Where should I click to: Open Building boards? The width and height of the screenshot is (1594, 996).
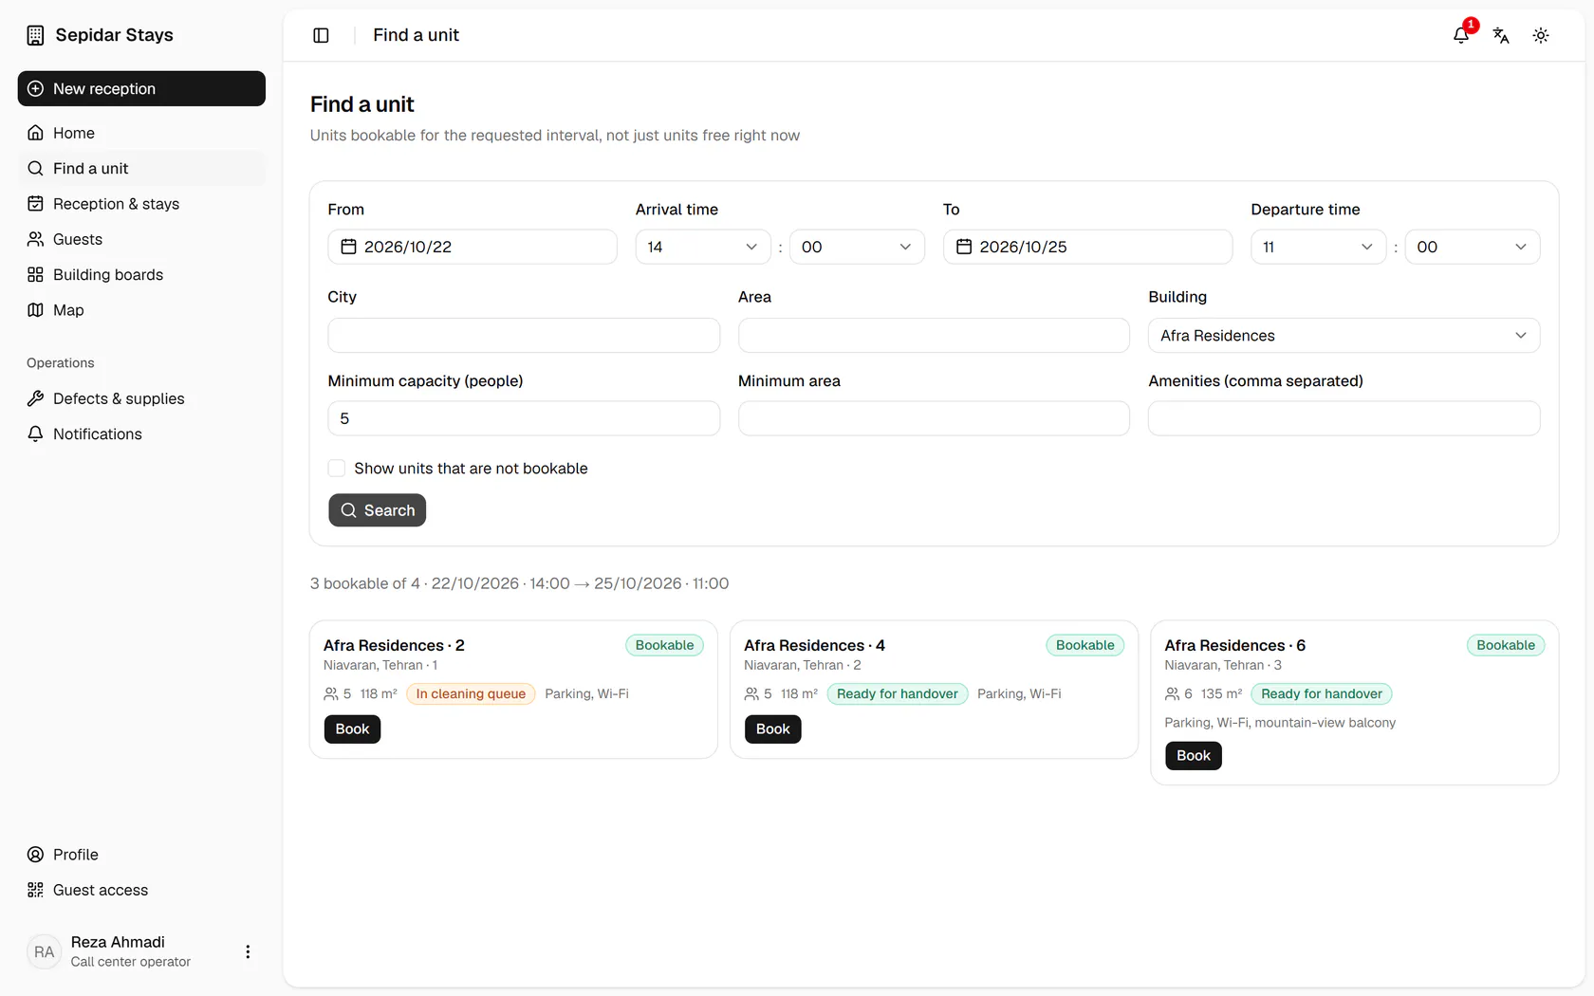point(141,274)
